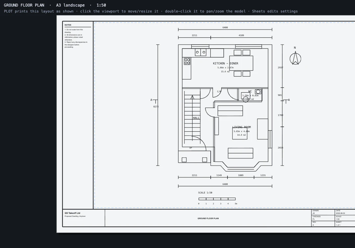
Task: Click the coffee table in the Living Room
Action: pyautogui.click(x=240, y=133)
